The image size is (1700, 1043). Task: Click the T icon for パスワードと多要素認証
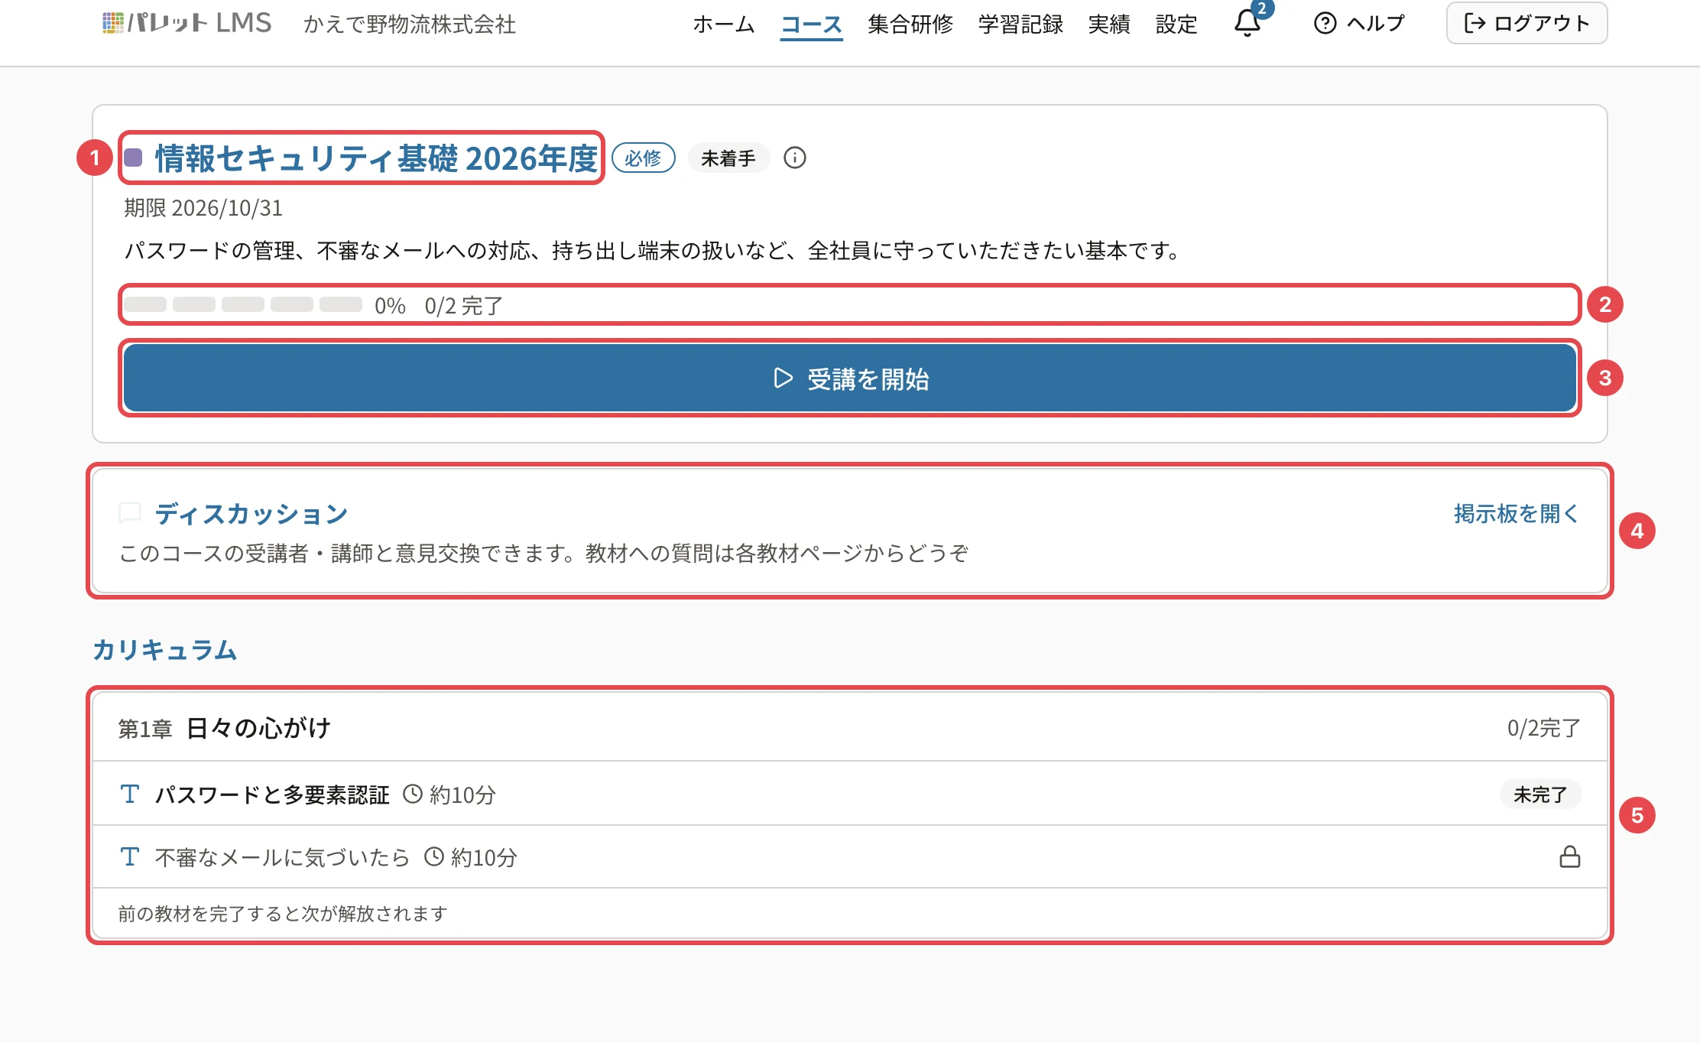pos(129,794)
